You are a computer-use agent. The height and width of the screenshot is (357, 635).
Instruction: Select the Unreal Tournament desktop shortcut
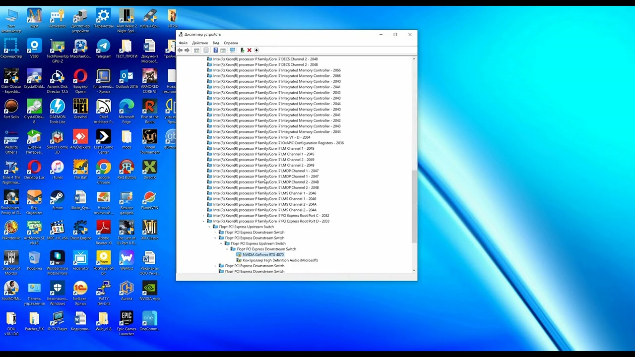tap(149, 142)
